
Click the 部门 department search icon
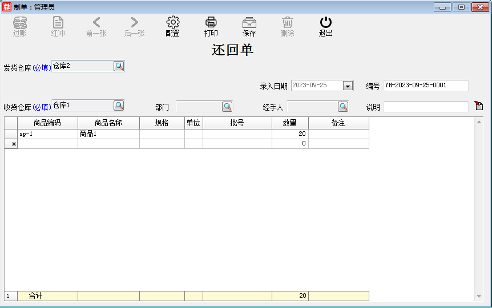pos(227,107)
